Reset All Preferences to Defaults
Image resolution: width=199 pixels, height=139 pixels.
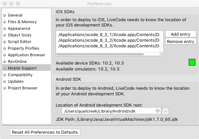tap(45, 132)
